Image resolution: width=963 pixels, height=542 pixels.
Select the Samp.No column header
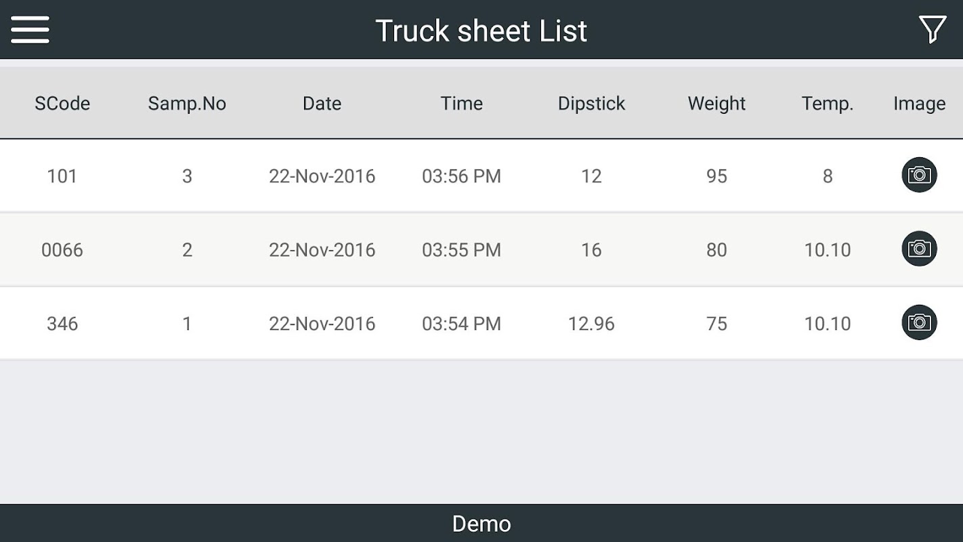click(x=187, y=104)
